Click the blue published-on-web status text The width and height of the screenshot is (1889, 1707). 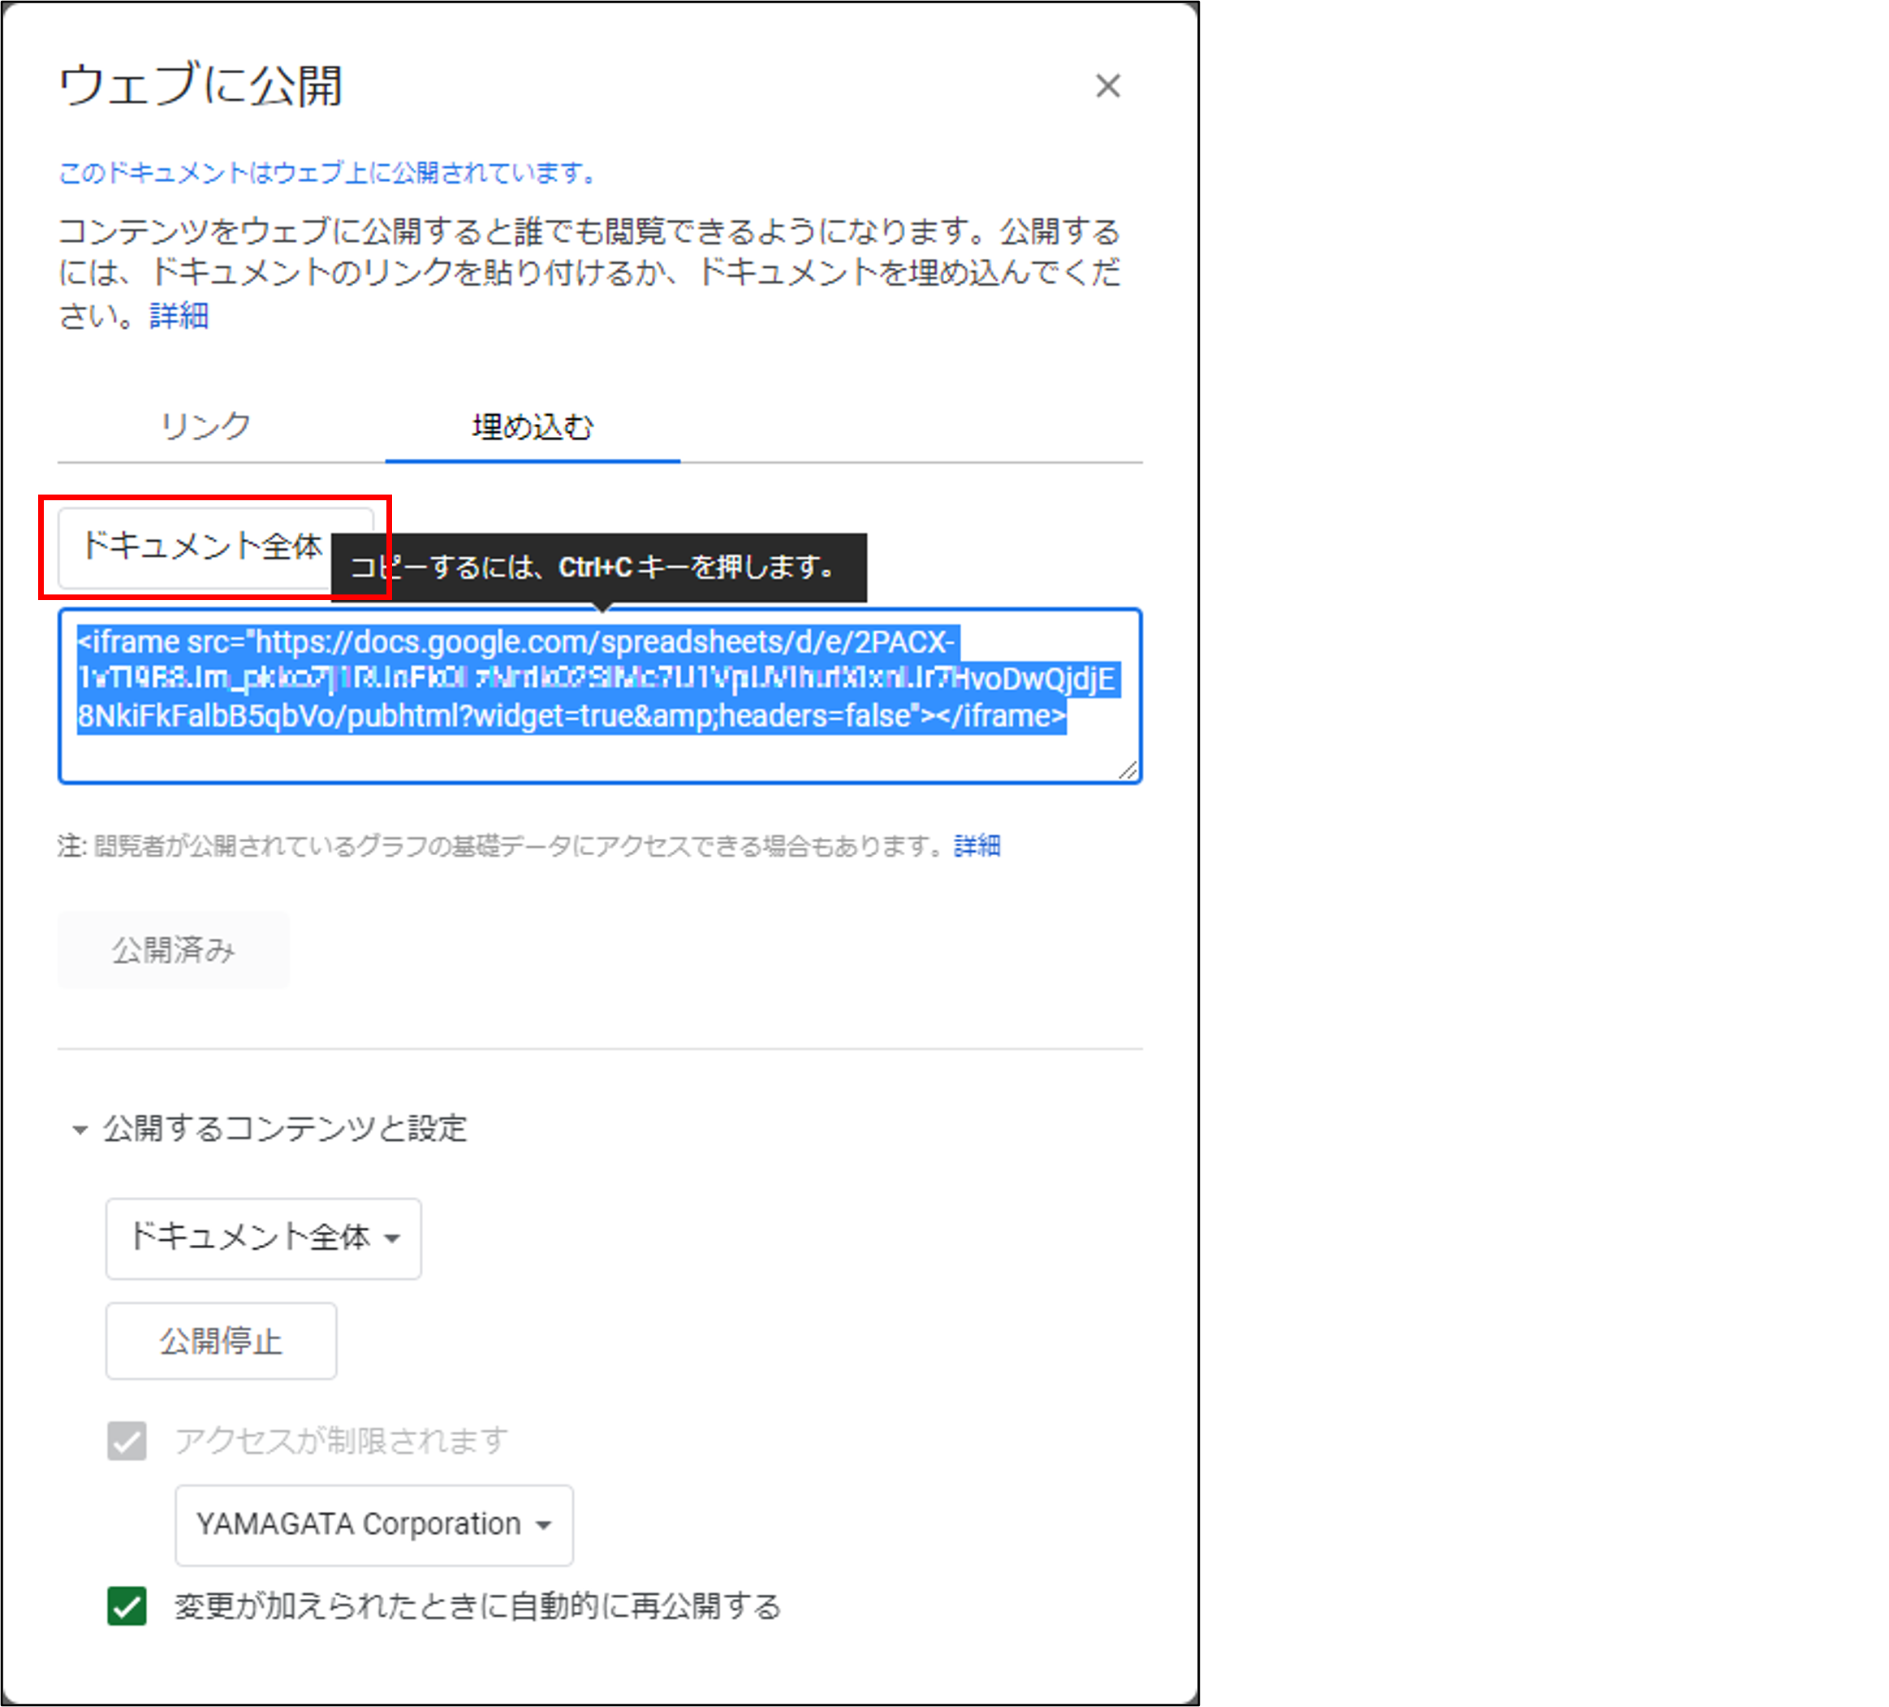[328, 172]
